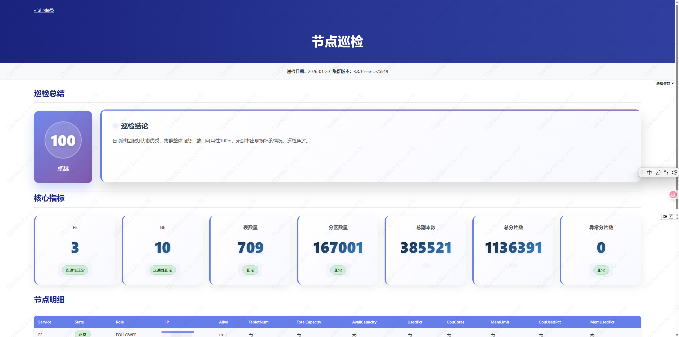Click the pink translate page icon

point(673,195)
